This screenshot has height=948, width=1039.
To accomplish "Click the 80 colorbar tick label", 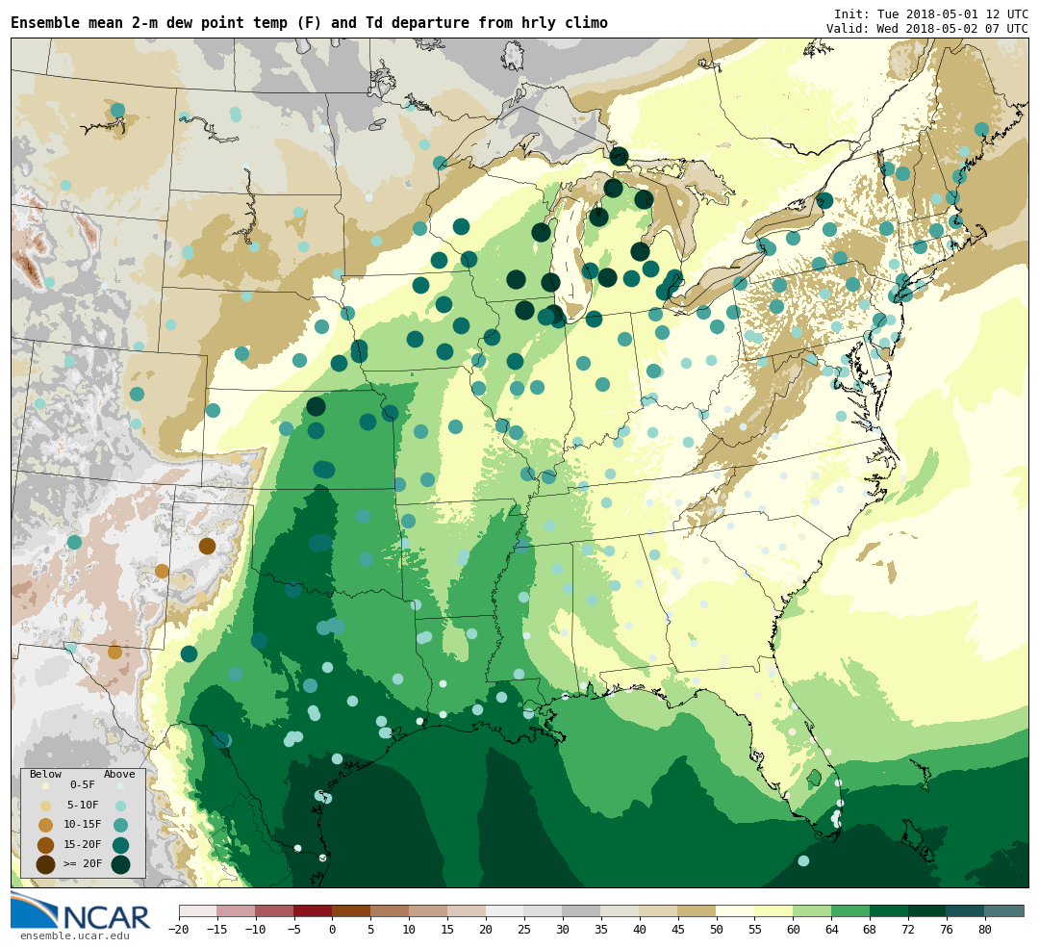I will click(x=986, y=930).
